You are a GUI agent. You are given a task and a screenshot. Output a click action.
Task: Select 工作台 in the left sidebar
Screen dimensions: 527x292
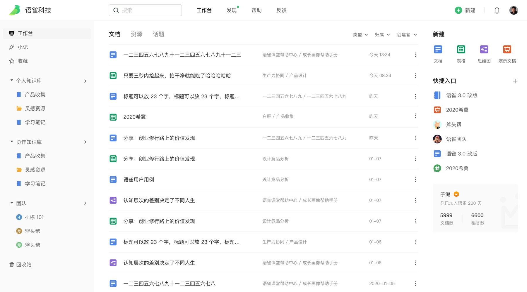[x=47, y=33]
